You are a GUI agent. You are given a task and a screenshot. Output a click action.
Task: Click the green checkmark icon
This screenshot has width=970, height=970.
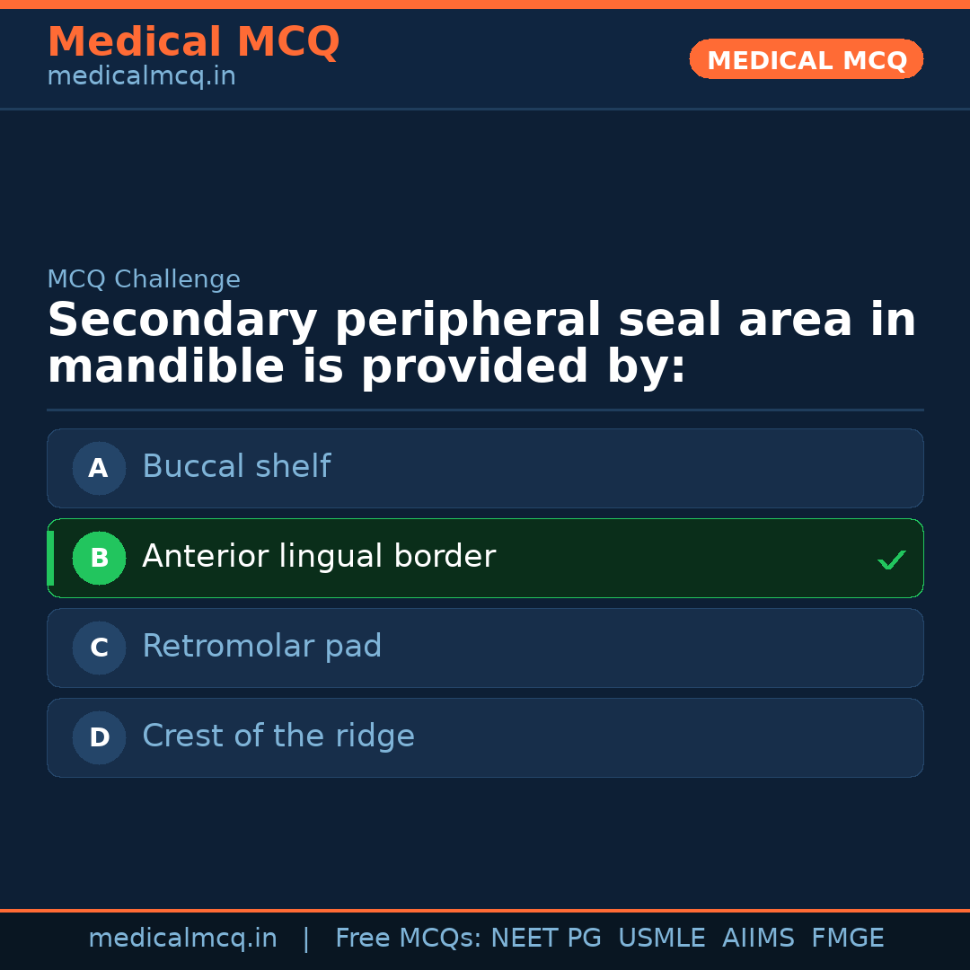[x=891, y=560]
